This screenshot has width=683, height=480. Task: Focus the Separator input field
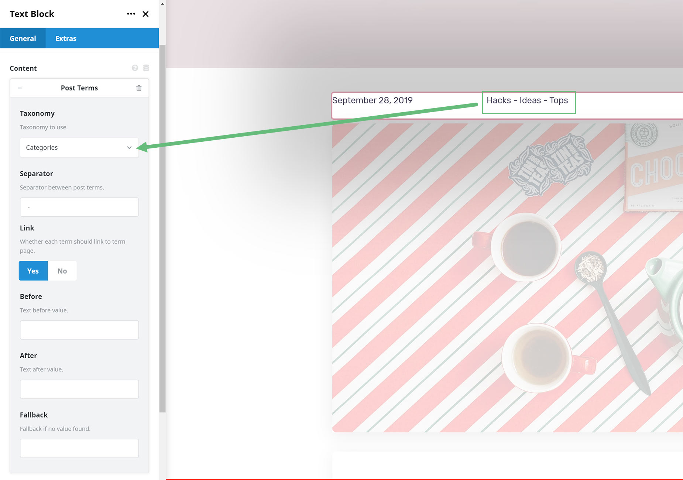(x=79, y=207)
